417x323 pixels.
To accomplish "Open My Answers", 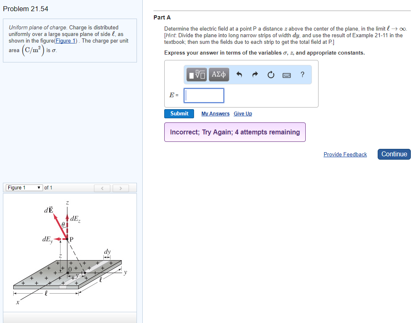I will (215, 113).
